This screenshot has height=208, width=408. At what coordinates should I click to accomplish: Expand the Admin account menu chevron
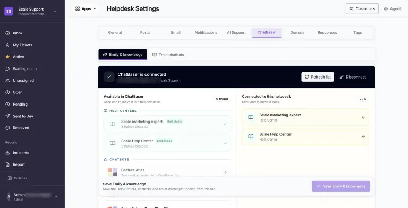tap(56, 197)
